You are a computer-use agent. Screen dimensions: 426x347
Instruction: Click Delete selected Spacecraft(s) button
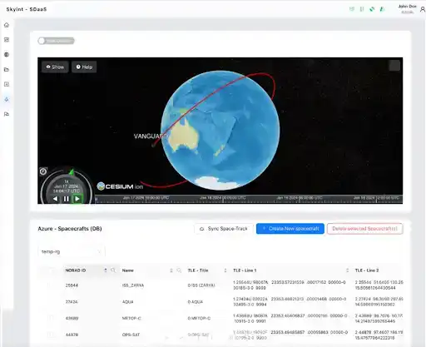coord(364,229)
